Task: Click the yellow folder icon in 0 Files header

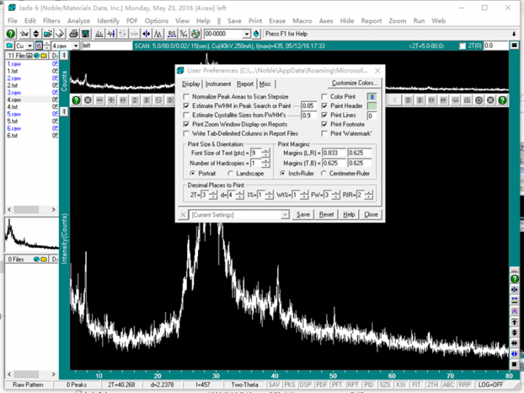Action: 44,259
